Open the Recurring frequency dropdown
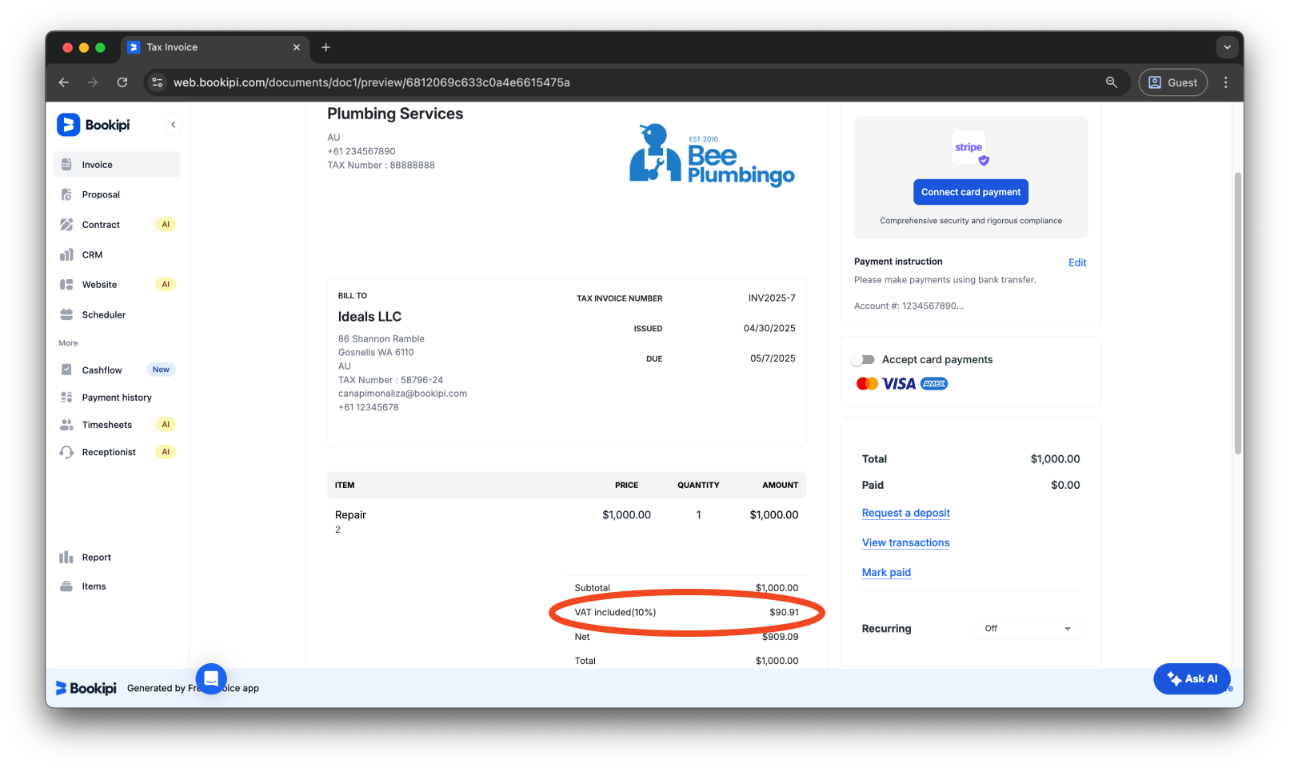This screenshot has width=1290, height=768. pos(1027,628)
